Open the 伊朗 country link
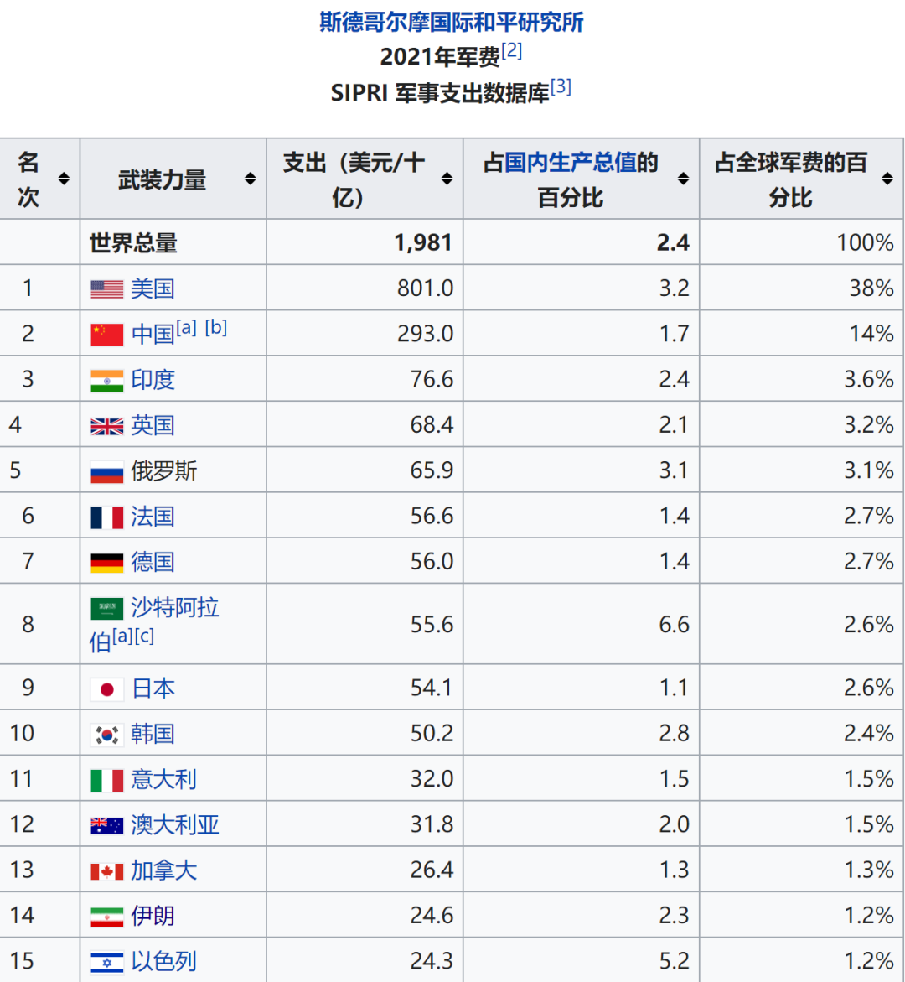The image size is (905, 982). [x=153, y=917]
